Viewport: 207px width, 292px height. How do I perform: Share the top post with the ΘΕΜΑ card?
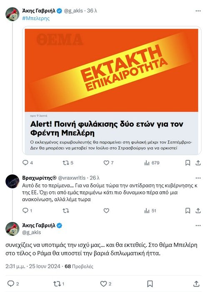(x=198, y=163)
